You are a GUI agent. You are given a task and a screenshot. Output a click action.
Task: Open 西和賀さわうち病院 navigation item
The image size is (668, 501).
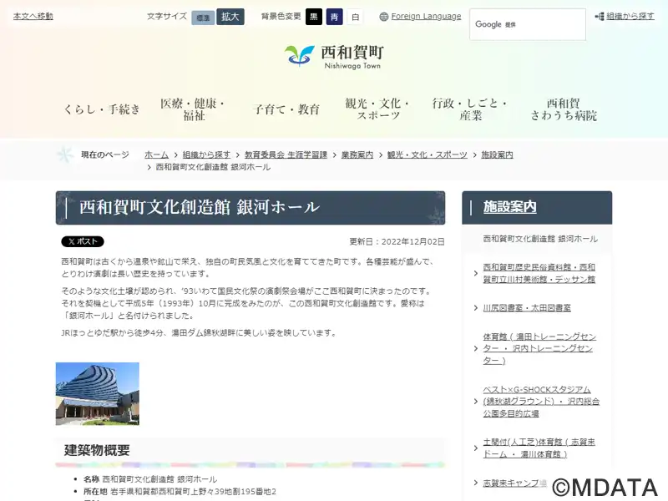[564, 109]
